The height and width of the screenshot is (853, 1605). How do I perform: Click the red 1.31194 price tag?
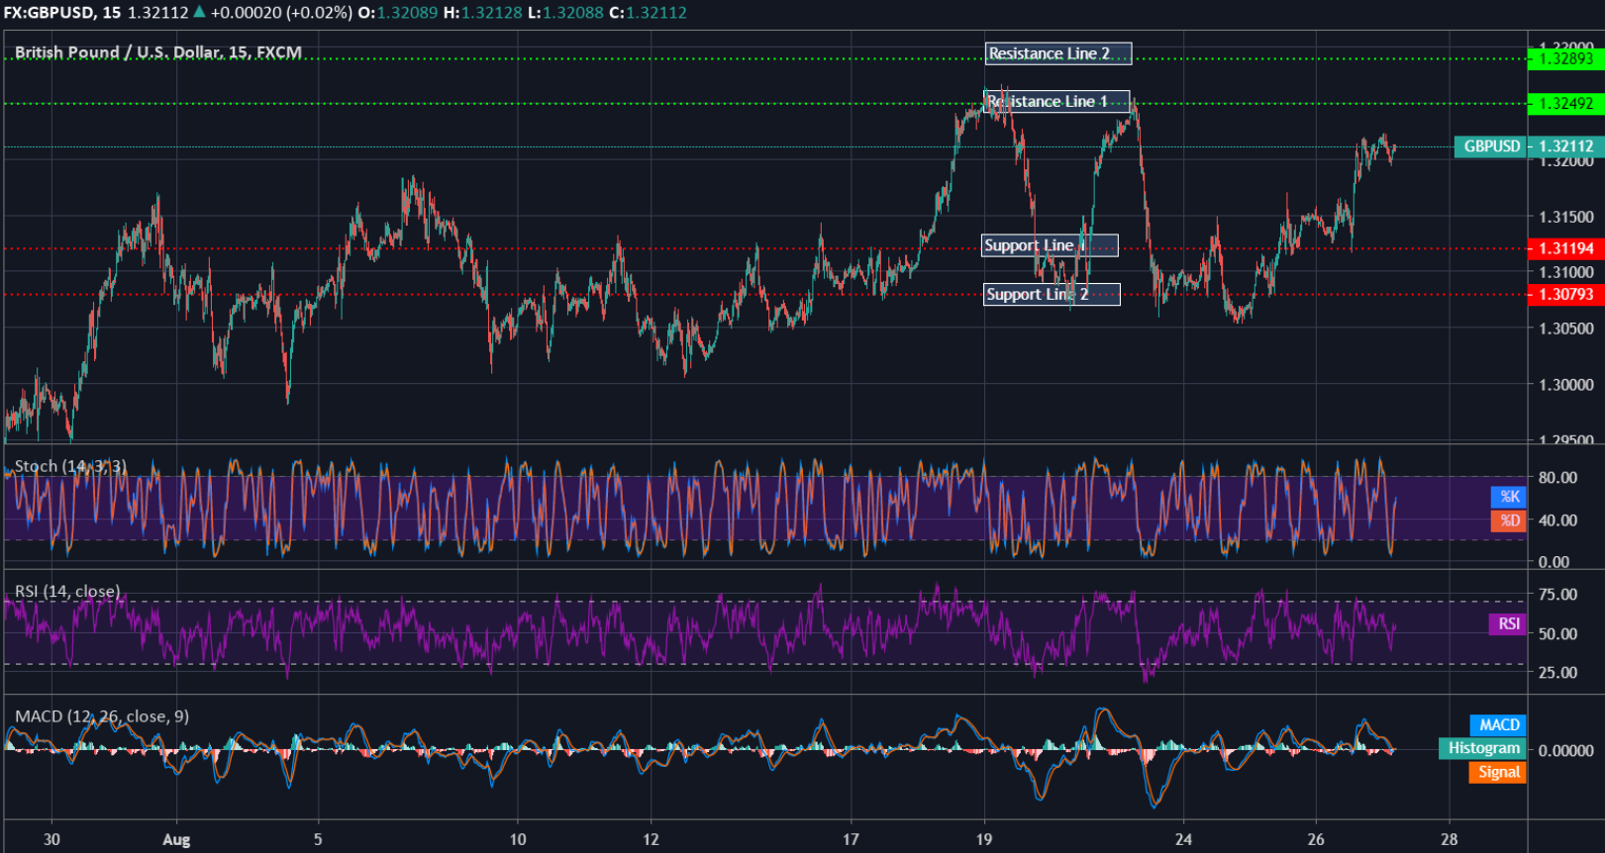click(x=1565, y=248)
